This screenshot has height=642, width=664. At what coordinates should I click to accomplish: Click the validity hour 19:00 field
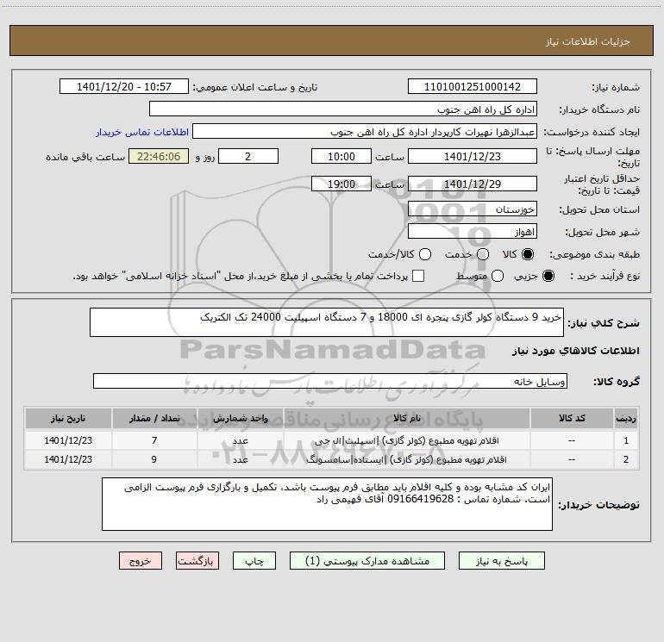pyautogui.click(x=341, y=184)
